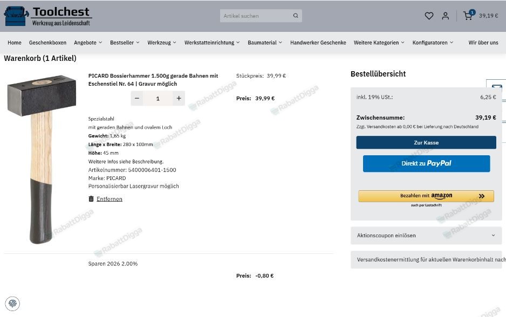
Task: Open PICARD Bossierhammer product title link
Action: pyautogui.click(x=153, y=80)
